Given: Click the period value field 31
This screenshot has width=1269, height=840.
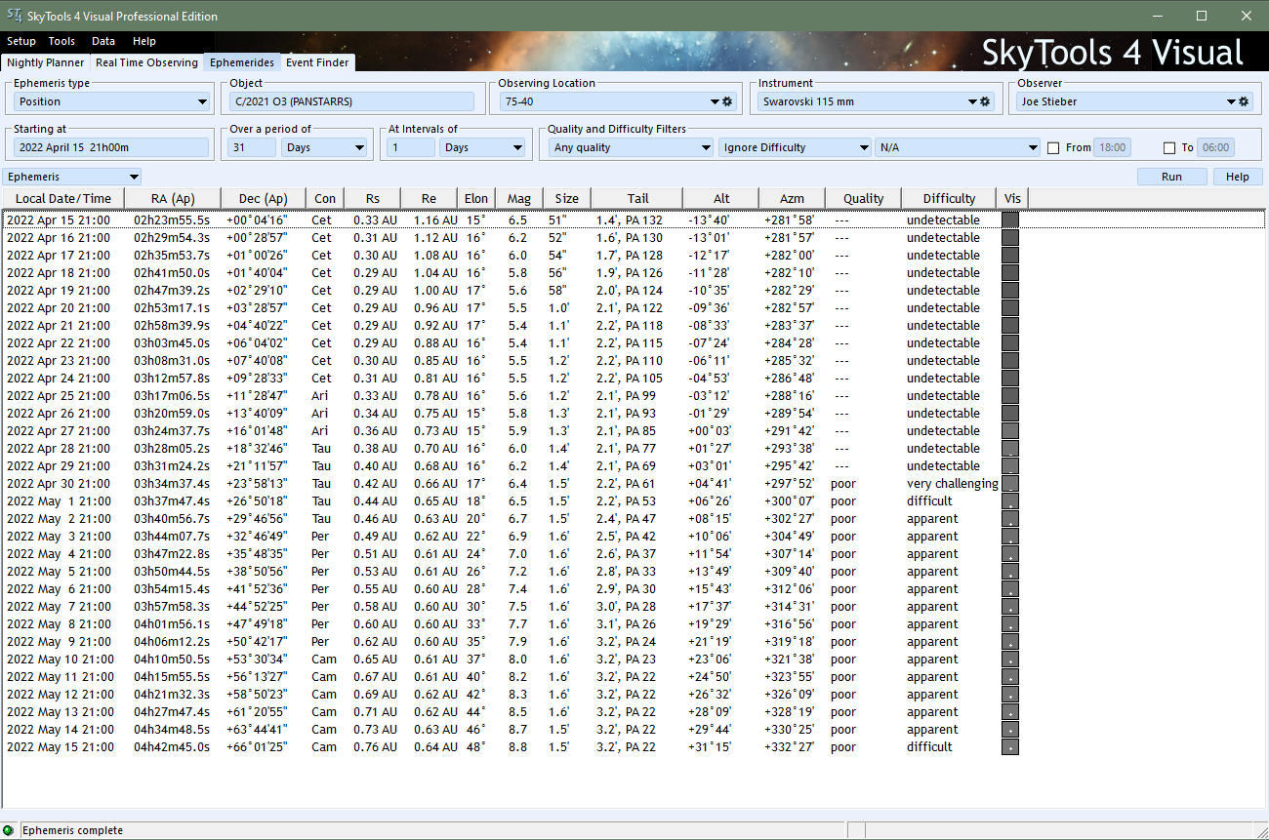Looking at the screenshot, I should (x=252, y=148).
